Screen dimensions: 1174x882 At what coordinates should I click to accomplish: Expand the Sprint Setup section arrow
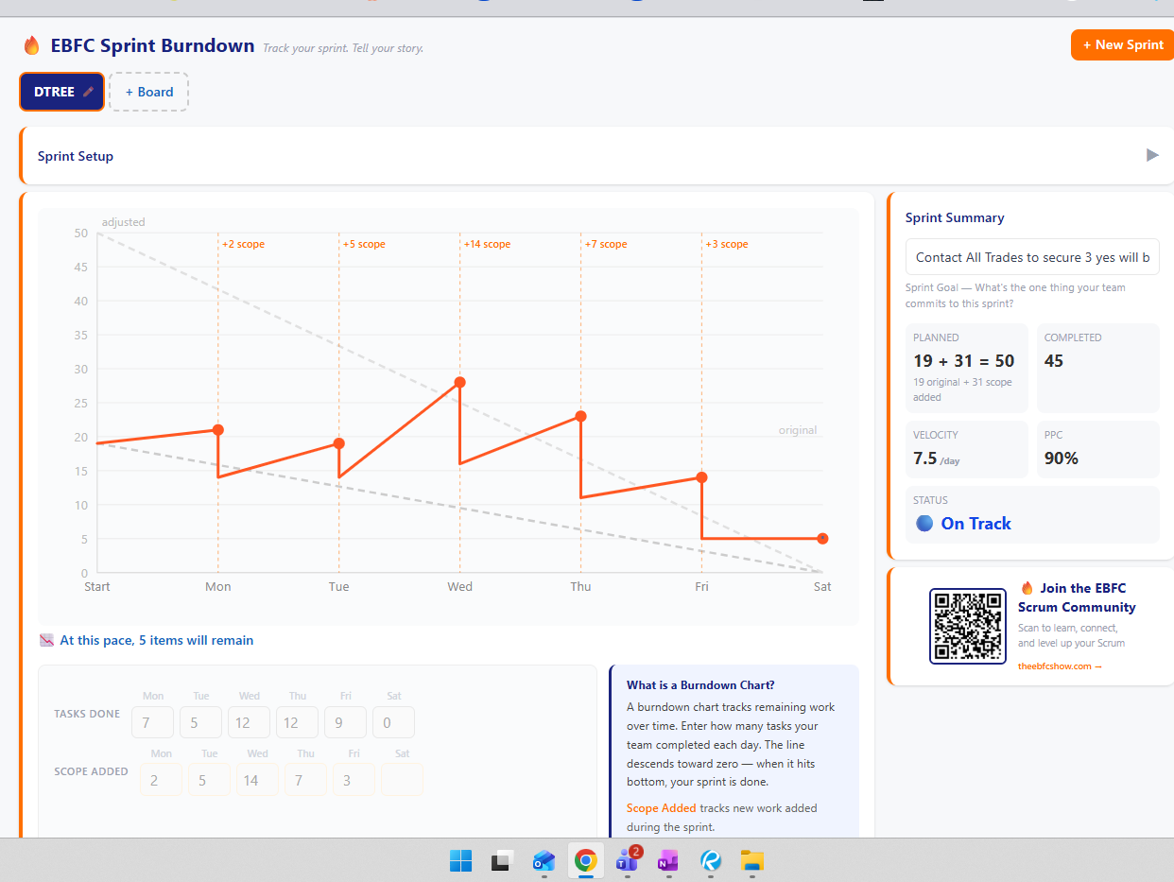(1152, 154)
